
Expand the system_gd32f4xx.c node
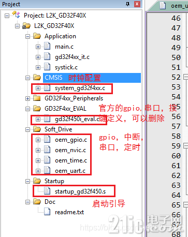[x=38, y=88]
